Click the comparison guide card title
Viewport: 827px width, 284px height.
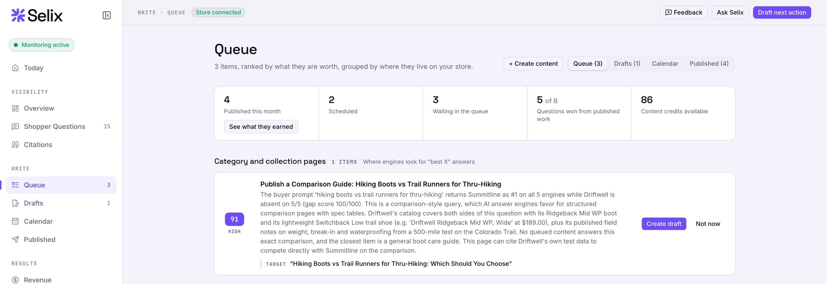click(380, 184)
